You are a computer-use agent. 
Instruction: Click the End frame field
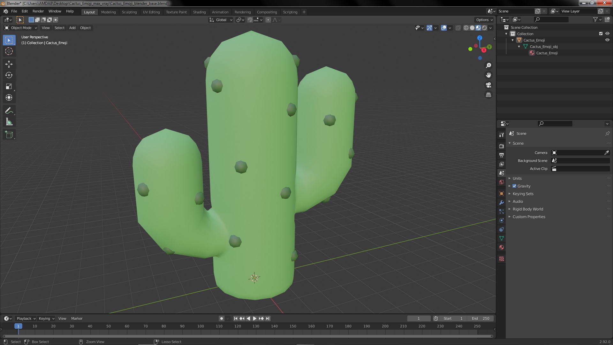click(x=481, y=318)
